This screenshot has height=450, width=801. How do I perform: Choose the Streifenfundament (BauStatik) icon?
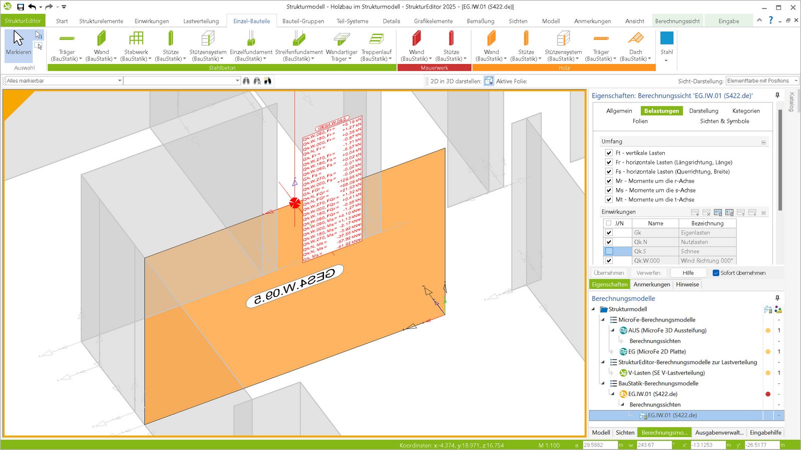pos(299,39)
